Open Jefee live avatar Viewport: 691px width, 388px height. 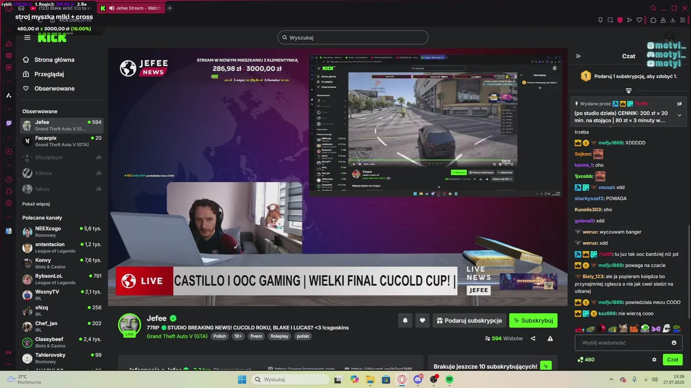point(130,325)
